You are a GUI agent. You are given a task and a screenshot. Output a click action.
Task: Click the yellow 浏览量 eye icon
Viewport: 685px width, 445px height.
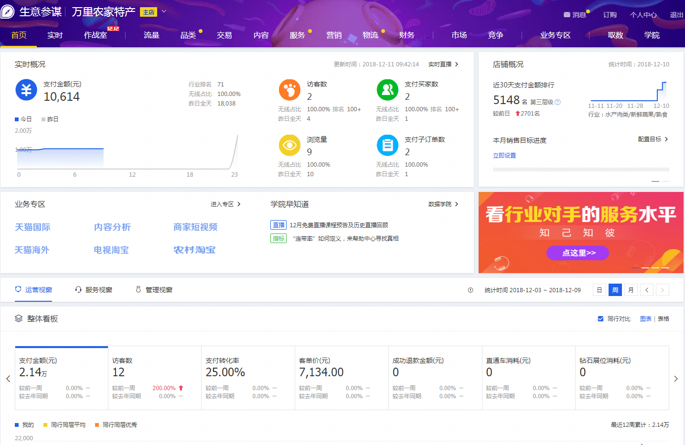[x=289, y=145]
